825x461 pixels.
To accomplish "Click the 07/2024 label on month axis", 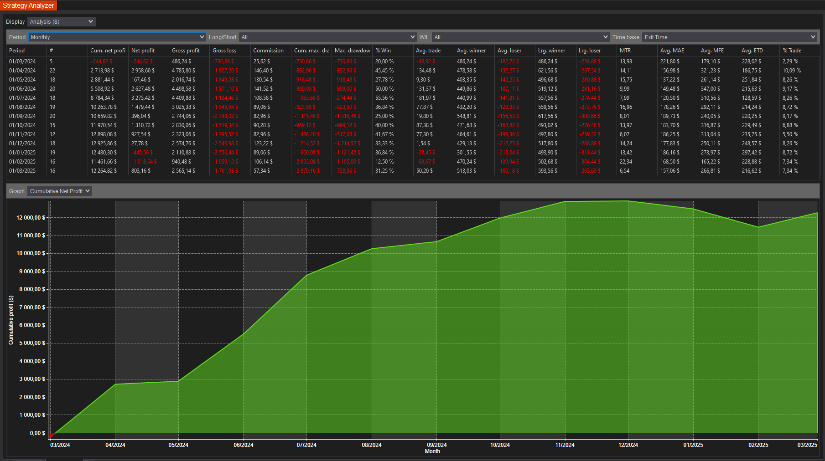I will pyautogui.click(x=306, y=445).
